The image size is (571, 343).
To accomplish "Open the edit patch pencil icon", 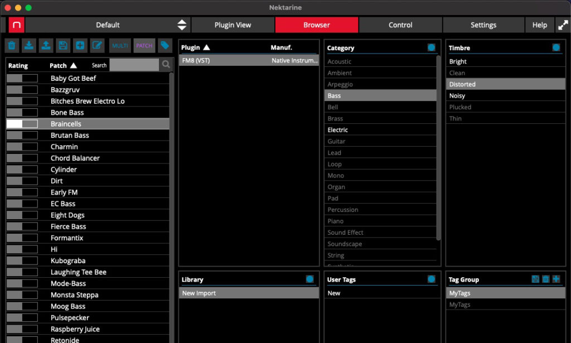I will [97, 46].
